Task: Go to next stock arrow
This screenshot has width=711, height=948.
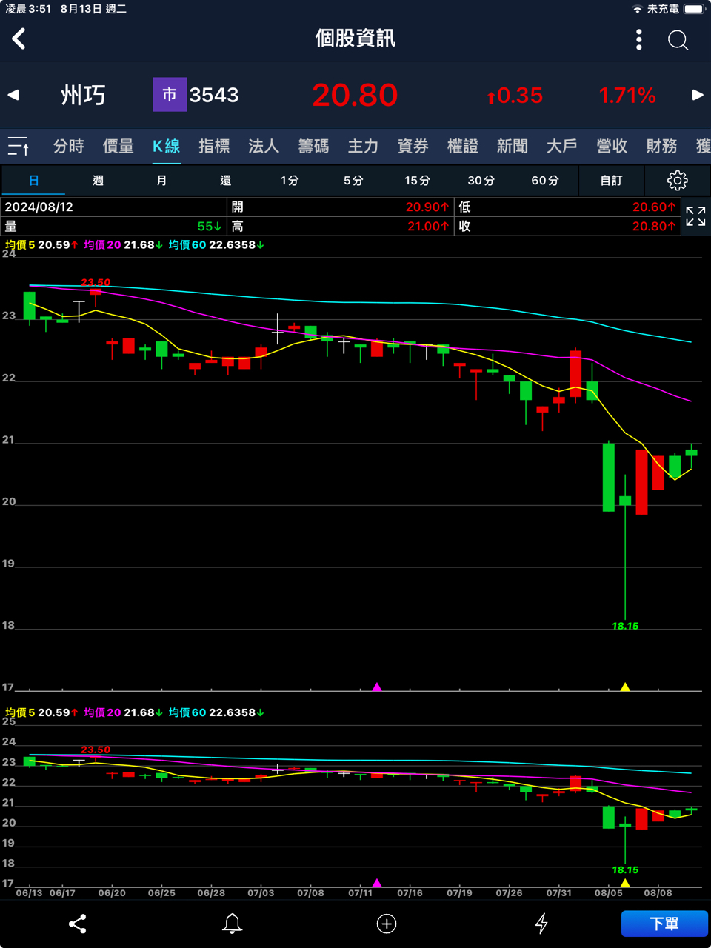Action: [697, 95]
